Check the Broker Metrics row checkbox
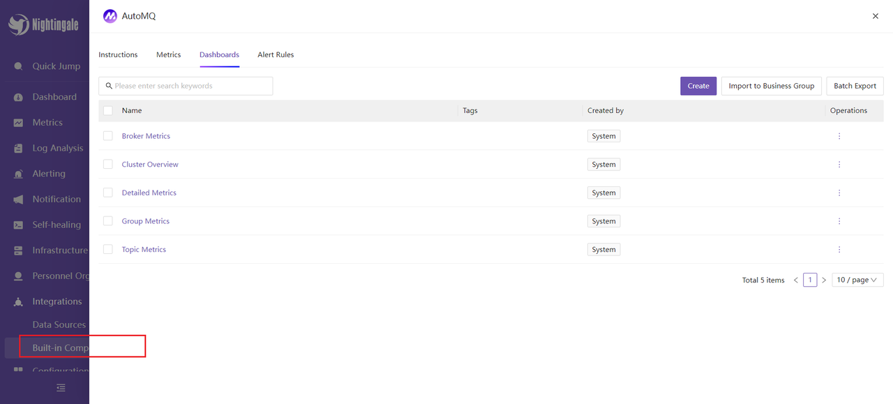Image resolution: width=893 pixels, height=404 pixels. (108, 136)
